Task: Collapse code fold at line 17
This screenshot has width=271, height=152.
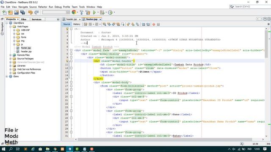Action: [x=71, y=86]
